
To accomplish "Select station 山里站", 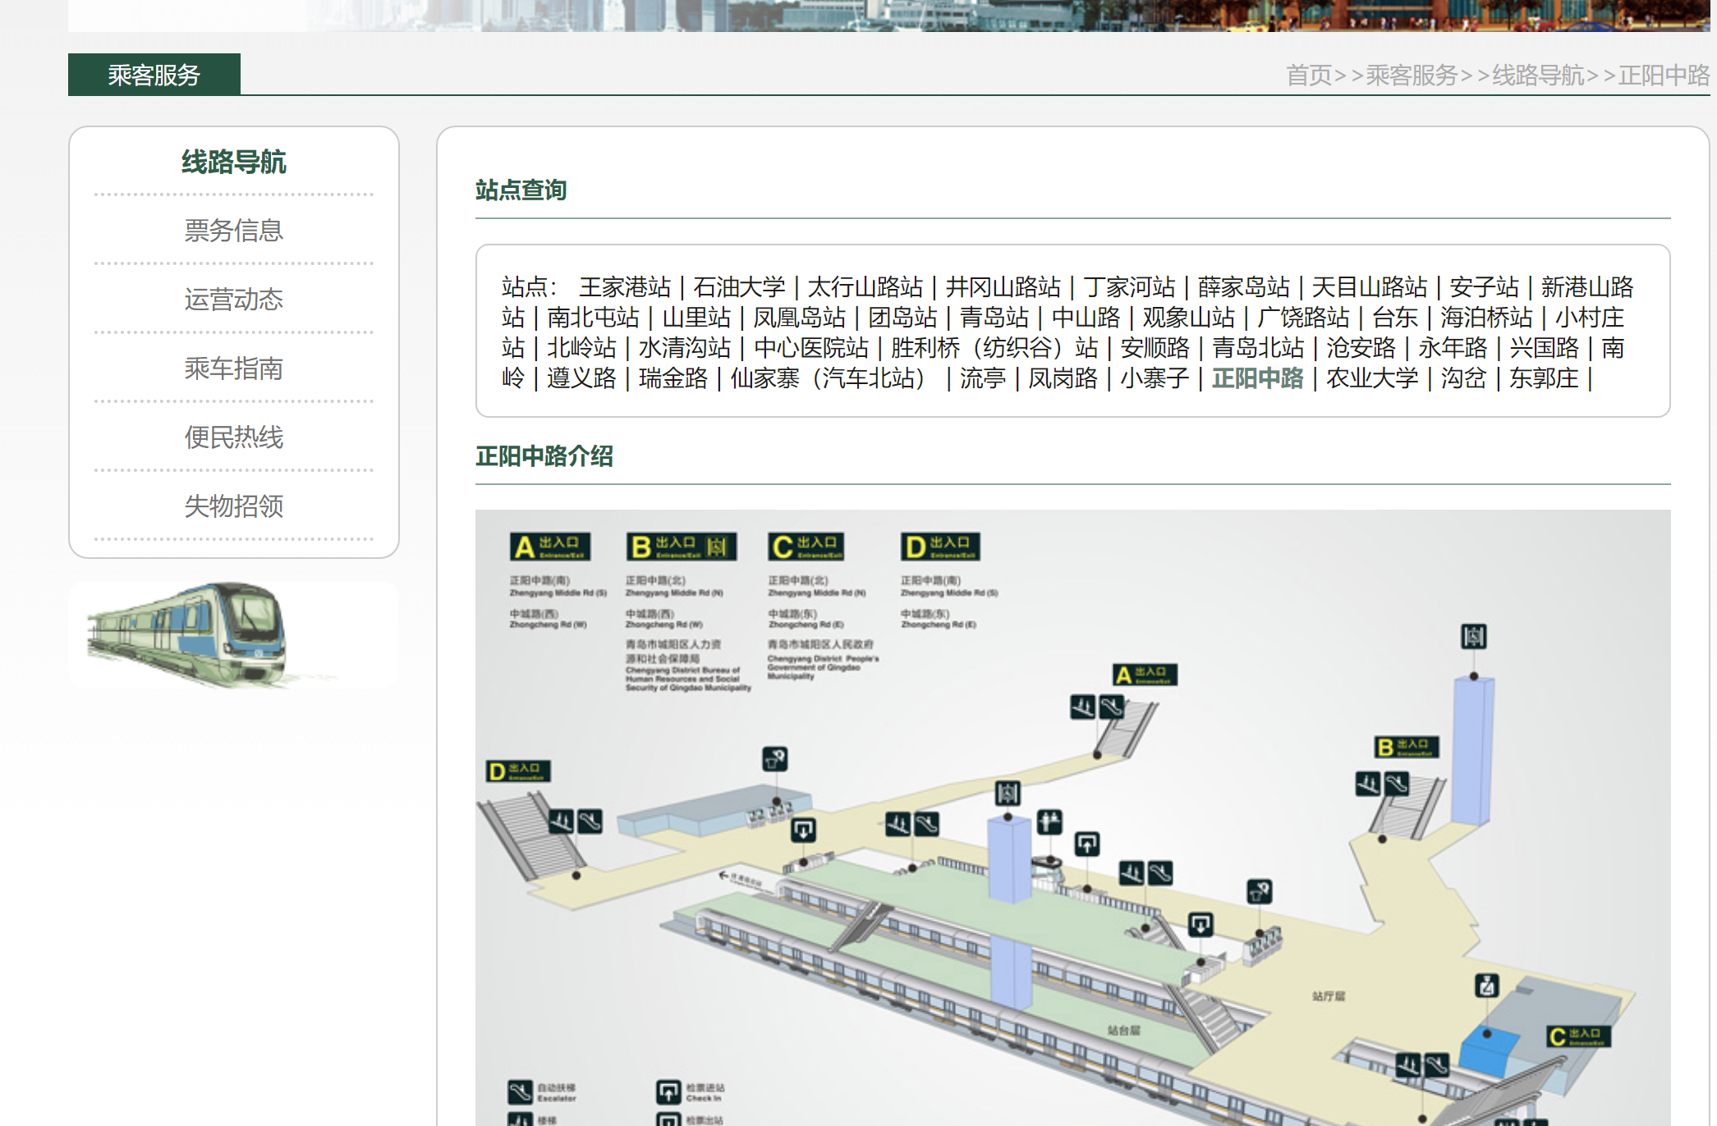I will [696, 318].
